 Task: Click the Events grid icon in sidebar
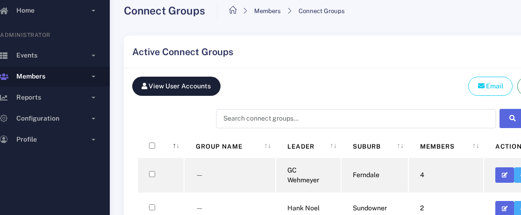(4, 56)
